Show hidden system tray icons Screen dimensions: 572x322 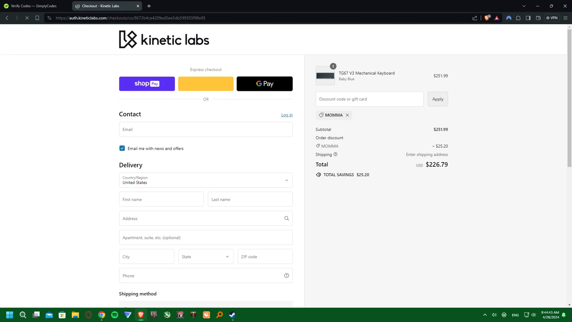tap(485, 315)
